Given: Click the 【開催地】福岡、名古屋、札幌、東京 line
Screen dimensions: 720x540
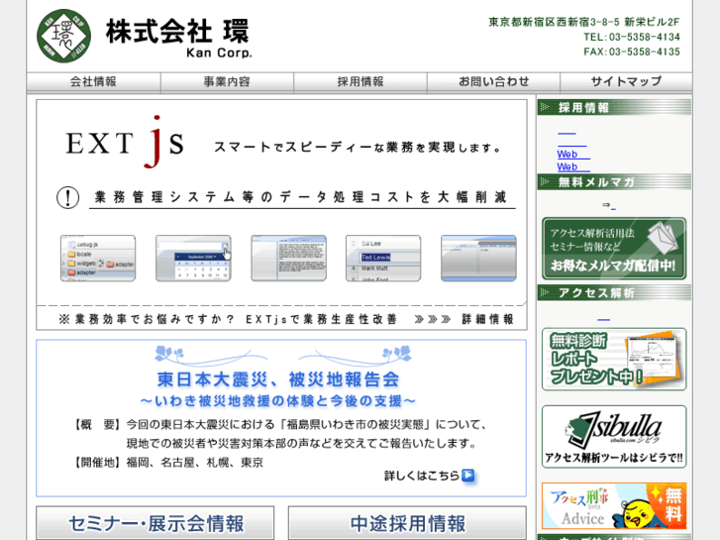Looking at the screenshot, I should tap(168, 463).
